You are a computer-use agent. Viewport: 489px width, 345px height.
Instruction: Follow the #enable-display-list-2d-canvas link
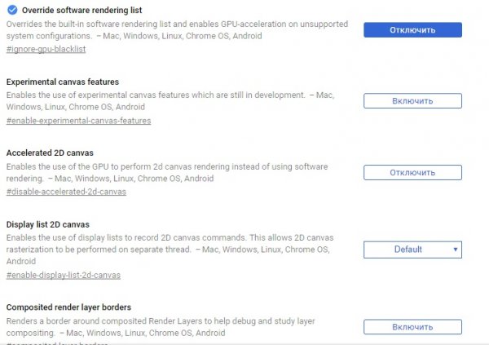63,276
